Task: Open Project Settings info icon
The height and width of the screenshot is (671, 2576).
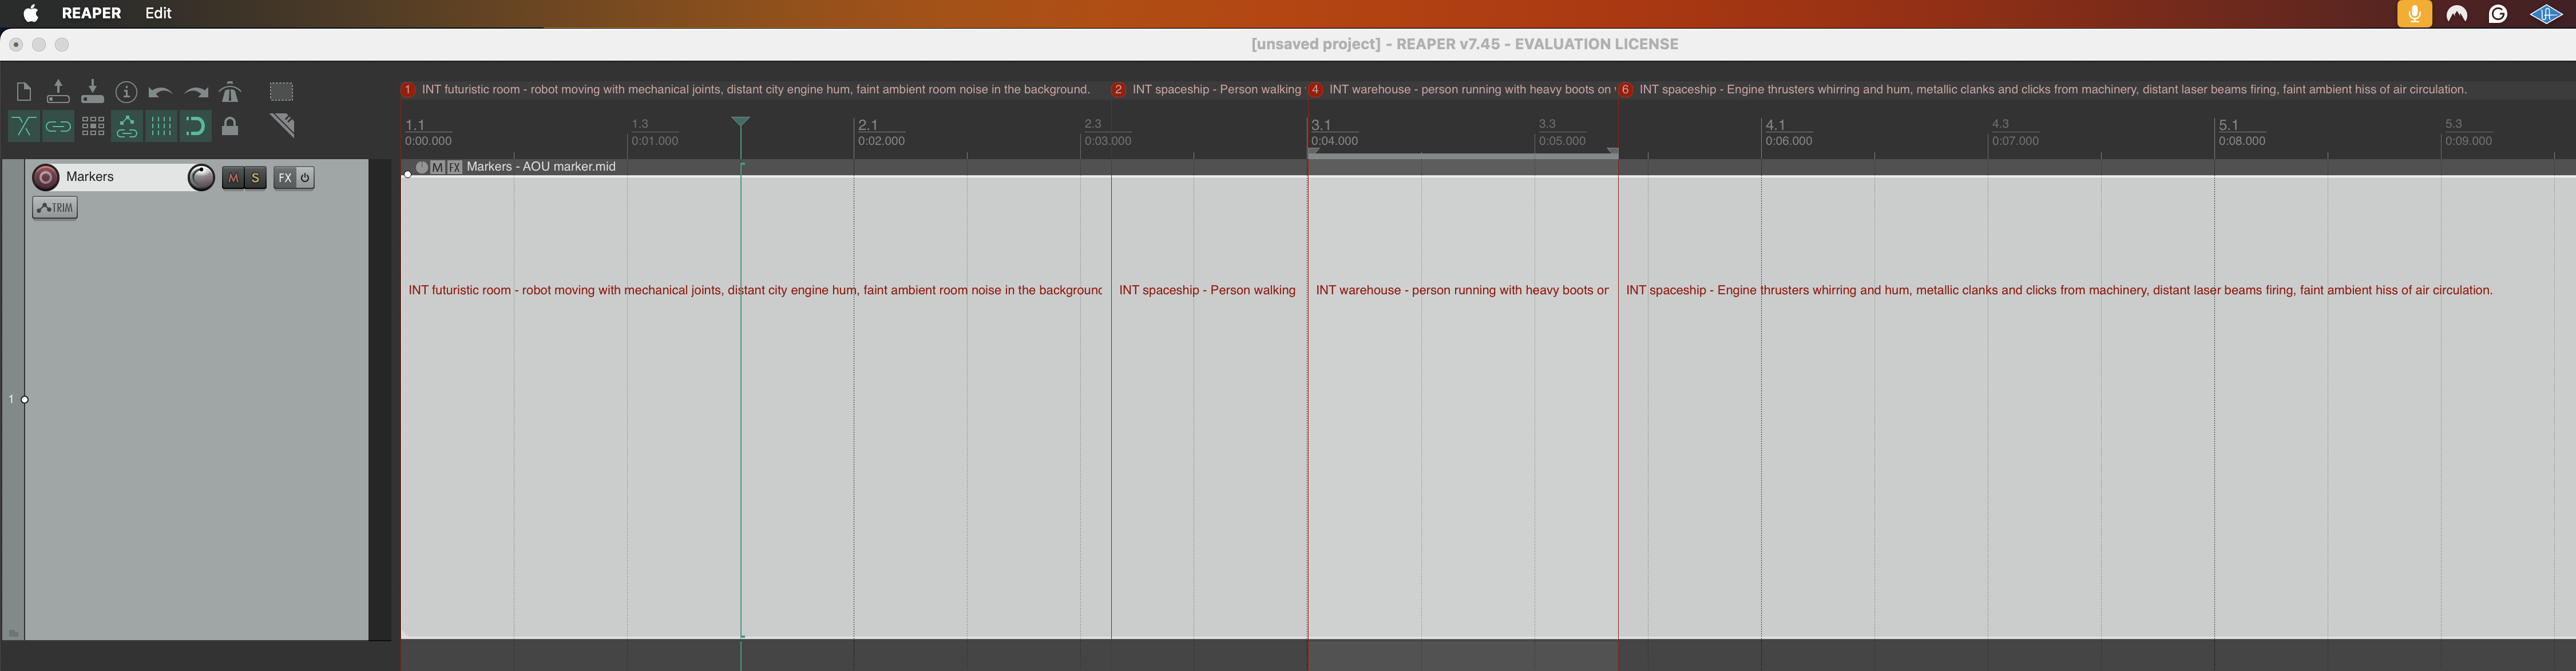Action: (126, 92)
